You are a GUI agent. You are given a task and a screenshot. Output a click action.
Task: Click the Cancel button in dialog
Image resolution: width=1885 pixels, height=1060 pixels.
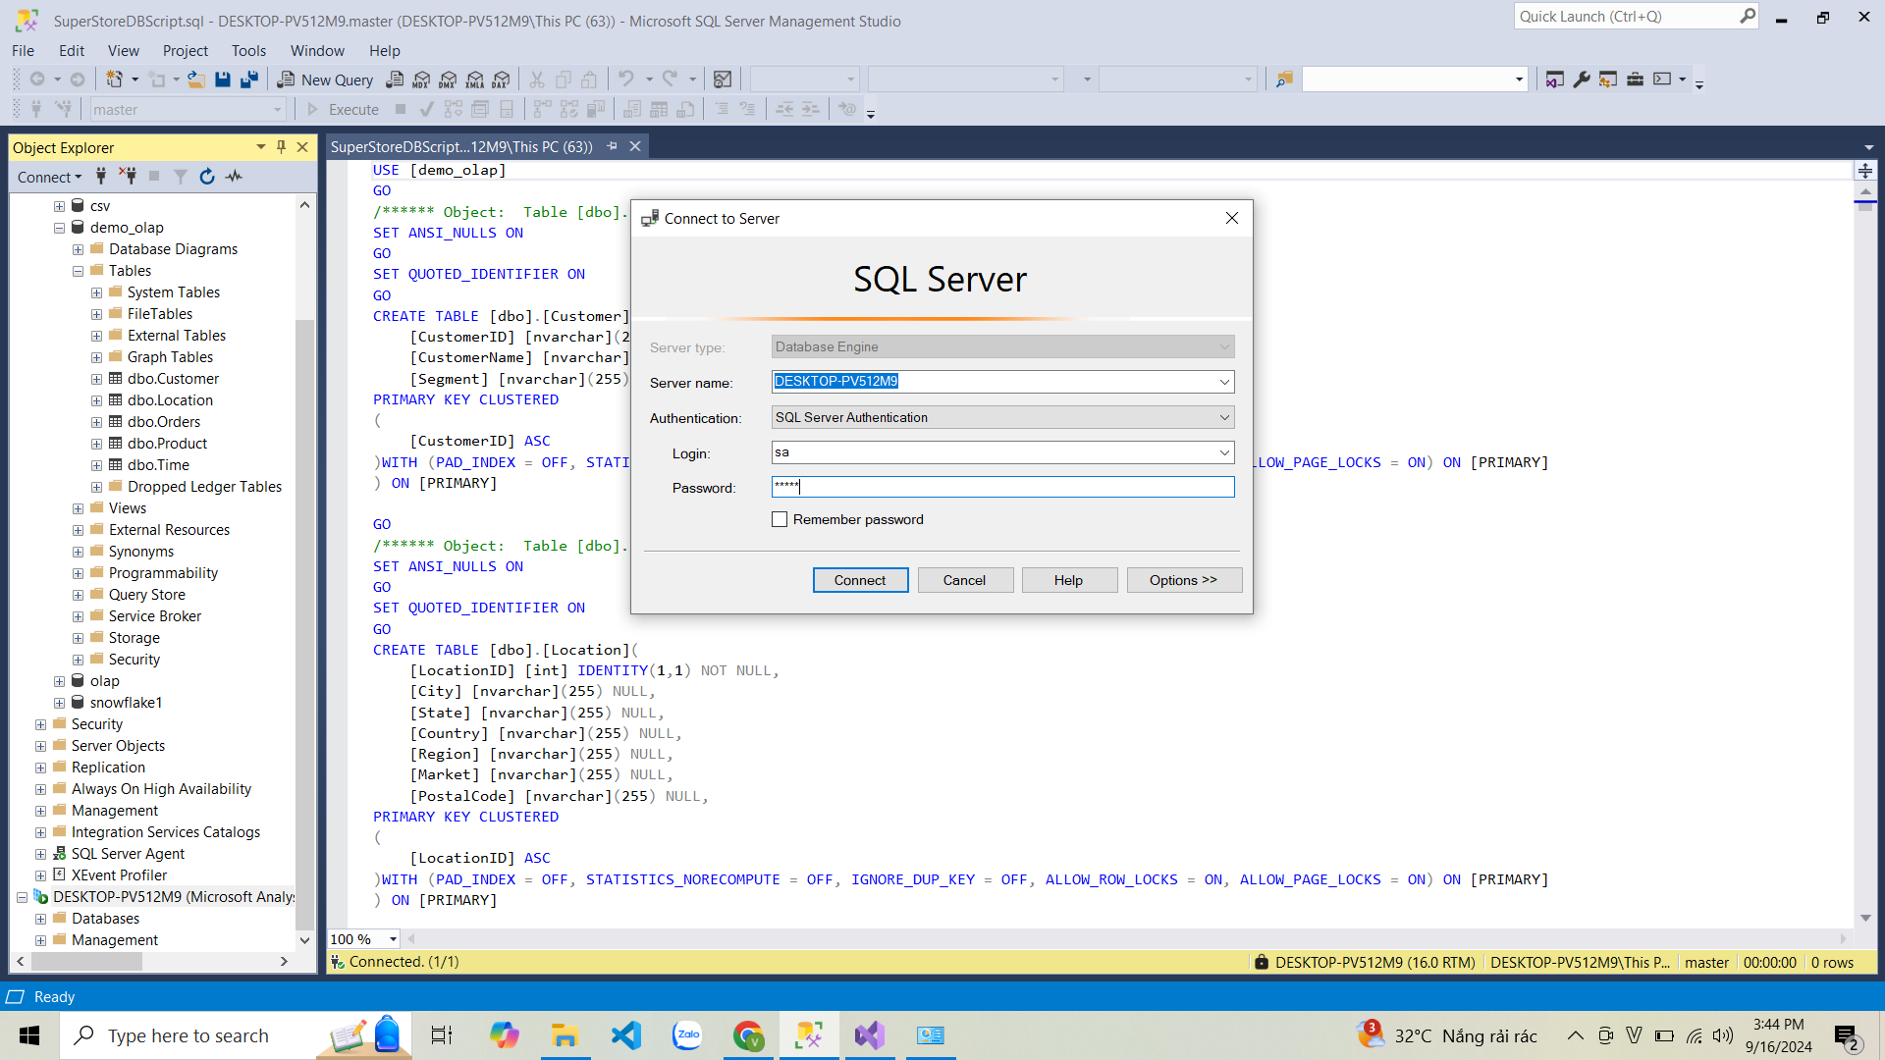coord(963,578)
